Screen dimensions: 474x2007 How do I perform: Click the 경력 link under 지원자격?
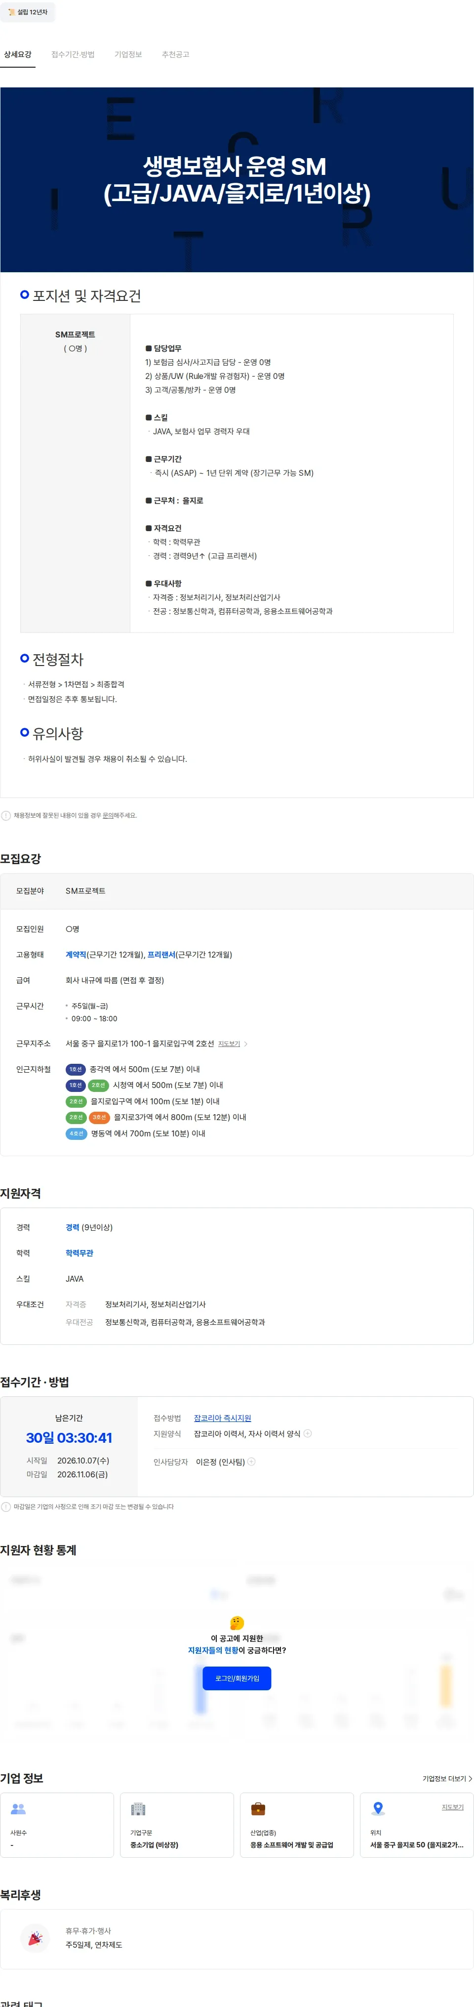point(73,1227)
